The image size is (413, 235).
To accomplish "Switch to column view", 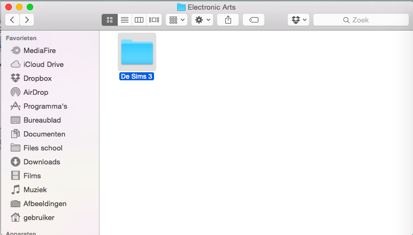I will 139,20.
